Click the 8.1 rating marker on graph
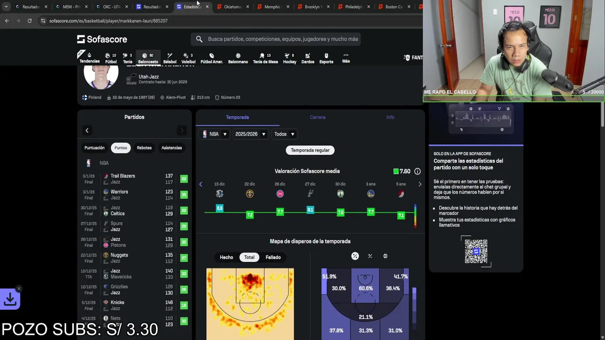The height and width of the screenshot is (340, 605). click(310, 210)
